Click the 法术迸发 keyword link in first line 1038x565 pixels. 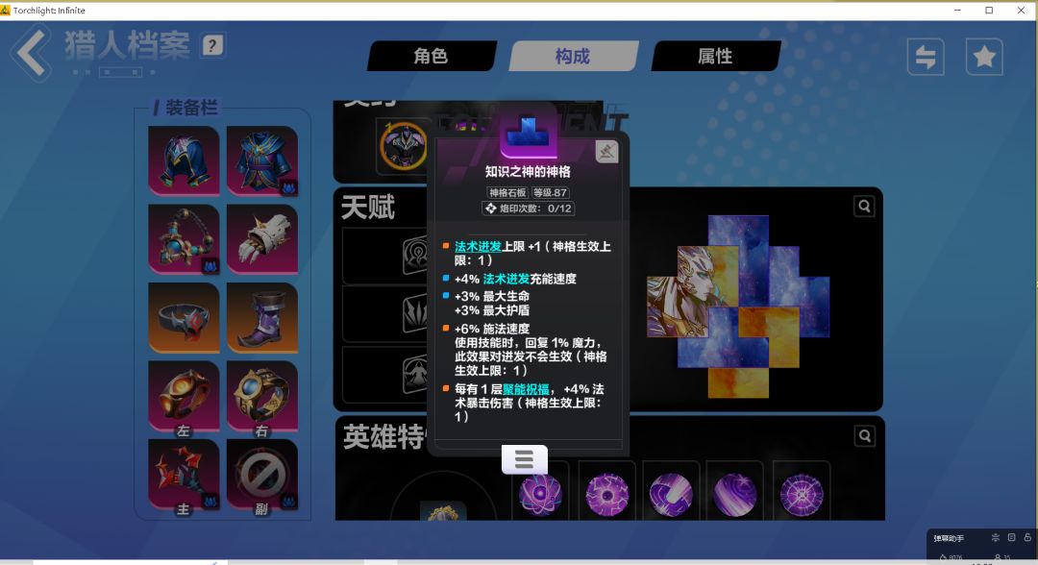(x=478, y=247)
